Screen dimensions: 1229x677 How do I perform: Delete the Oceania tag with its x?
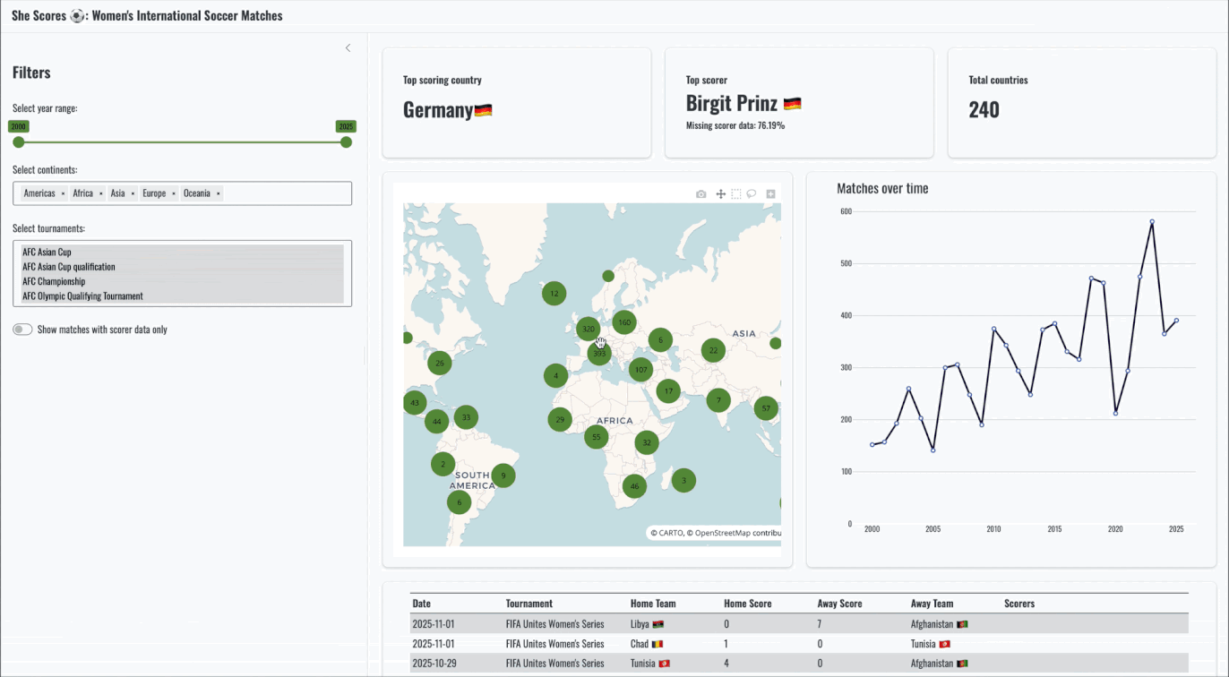[219, 193]
